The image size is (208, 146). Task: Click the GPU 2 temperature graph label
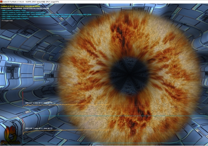point(39,103)
